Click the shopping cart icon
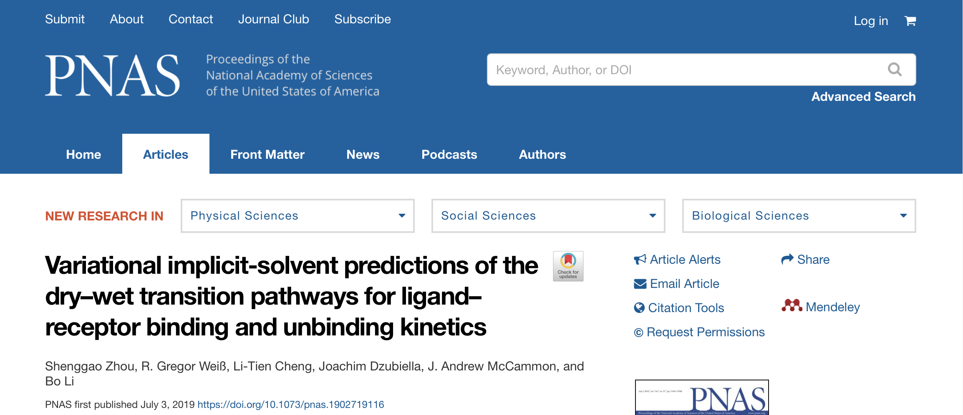 (910, 21)
